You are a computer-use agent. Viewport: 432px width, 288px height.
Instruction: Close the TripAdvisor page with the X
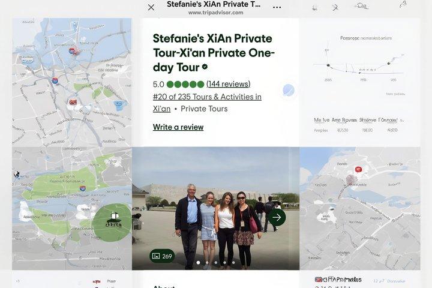tap(151, 7)
